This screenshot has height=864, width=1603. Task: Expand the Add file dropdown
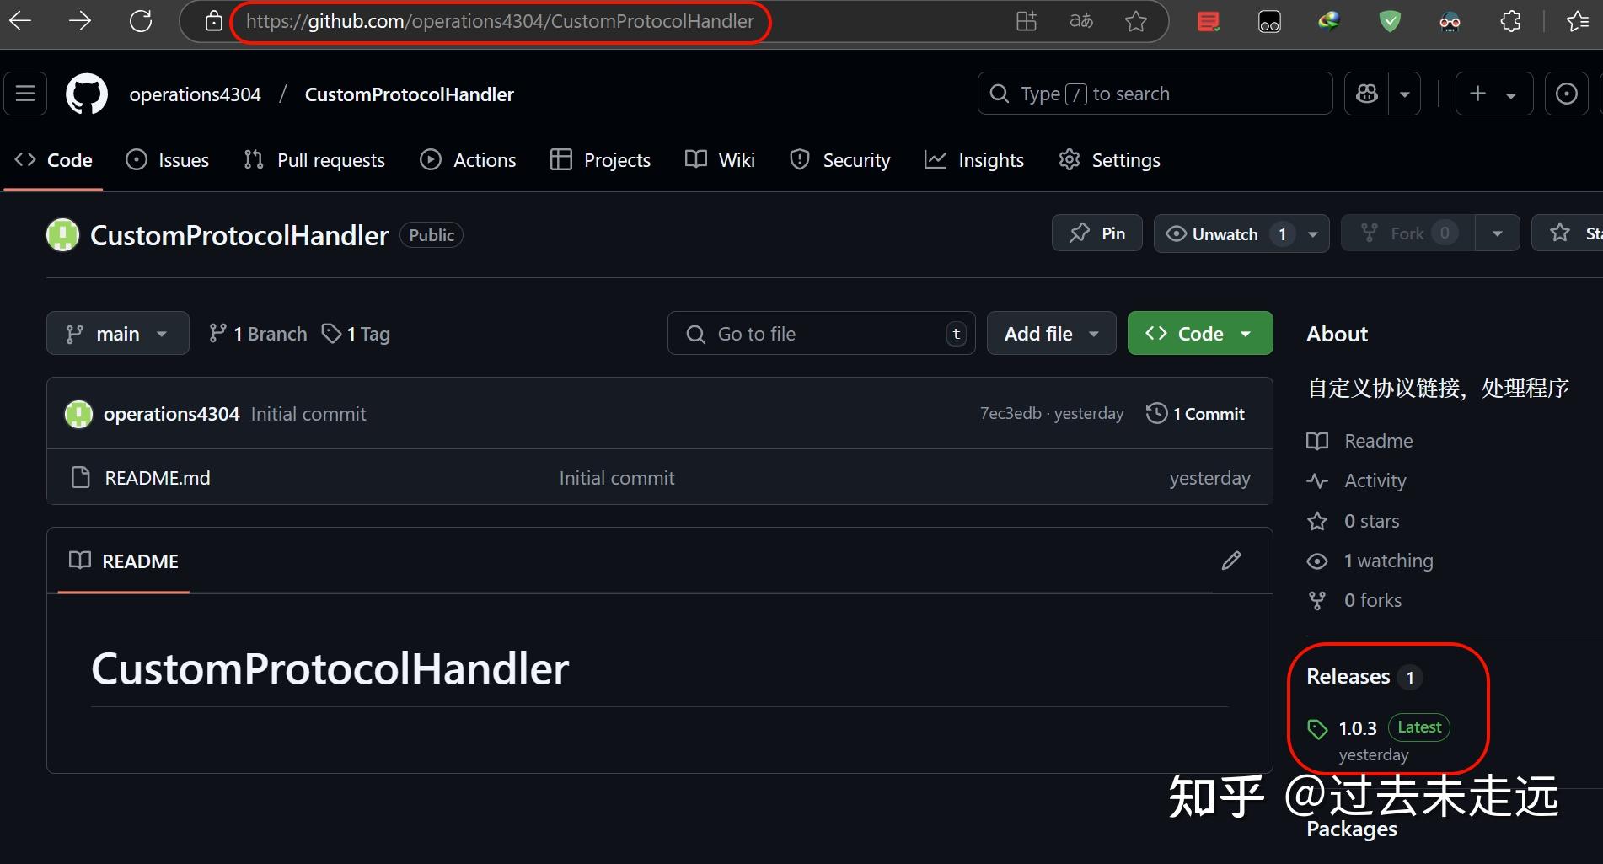tap(1050, 333)
